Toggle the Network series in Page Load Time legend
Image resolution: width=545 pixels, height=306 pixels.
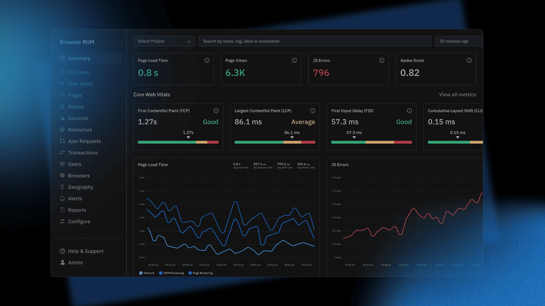pos(147,273)
